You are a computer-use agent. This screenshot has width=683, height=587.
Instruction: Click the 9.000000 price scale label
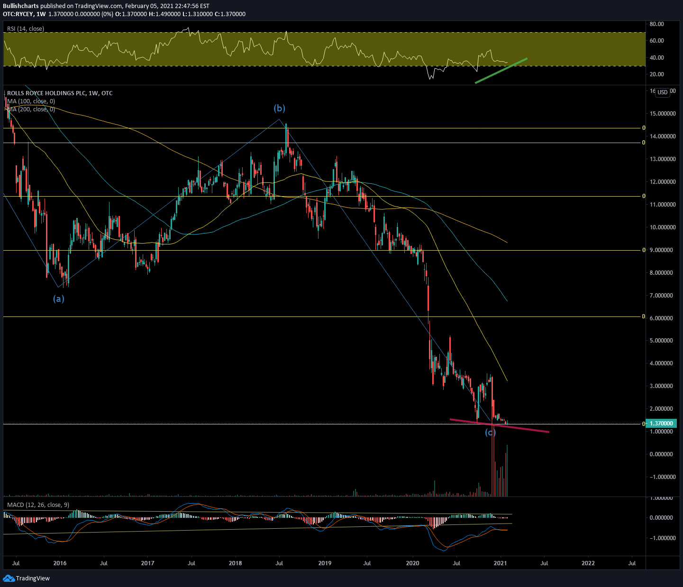pos(661,250)
